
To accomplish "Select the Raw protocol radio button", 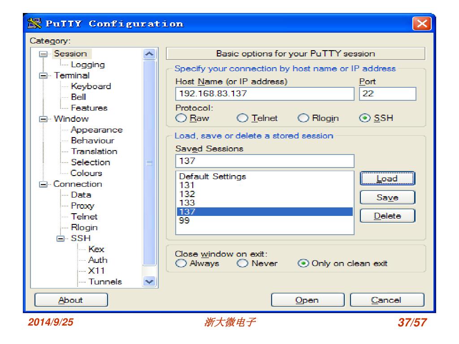I will coord(181,118).
